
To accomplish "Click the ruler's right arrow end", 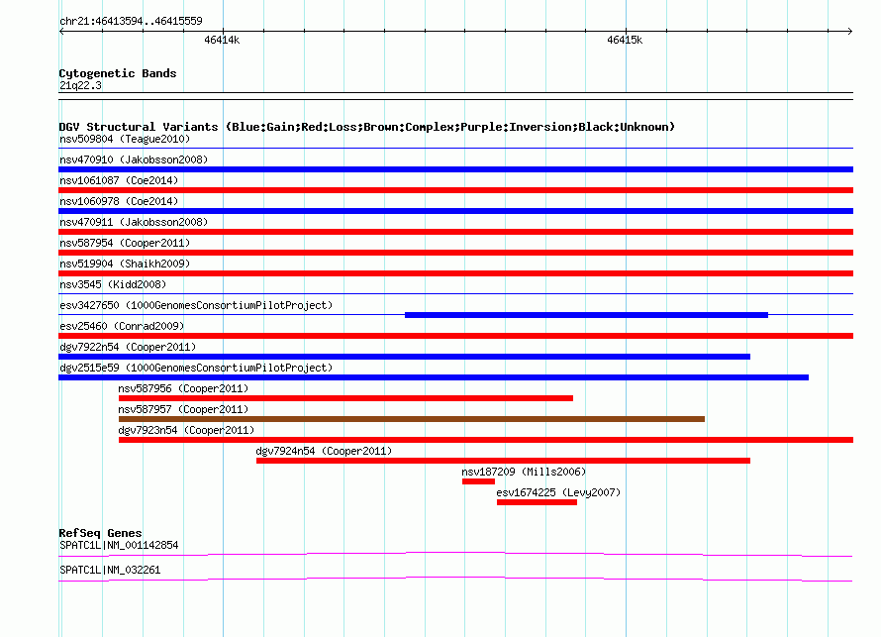I will click(x=850, y=31).
